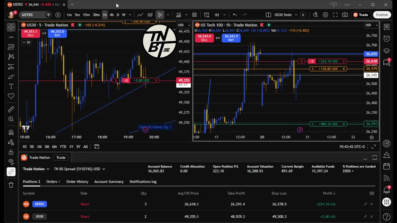Open Help Center question mark icon
Screen dimensions: 397x223
386,216
